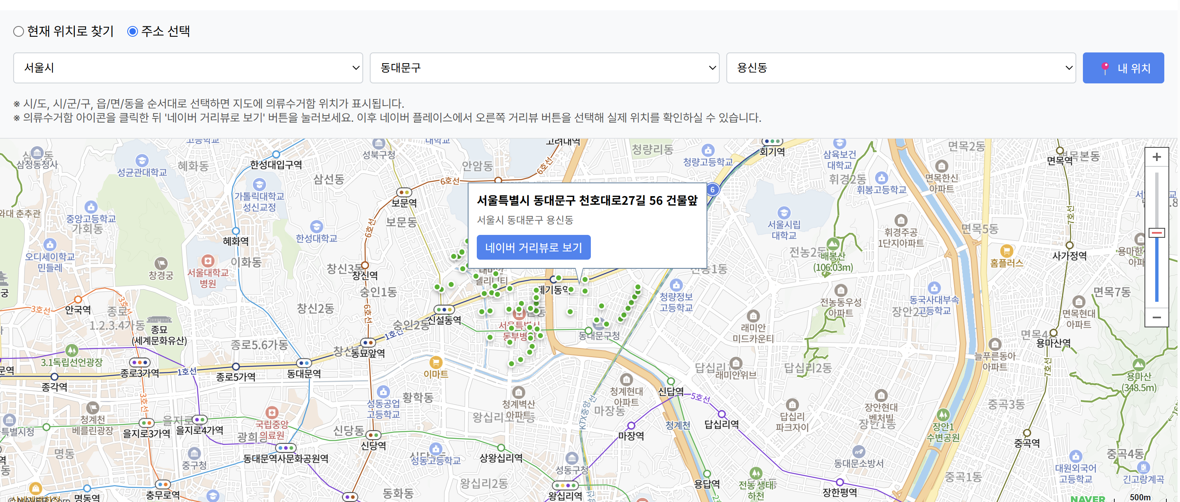Click the 서울시립대학교 school icon

784,213
